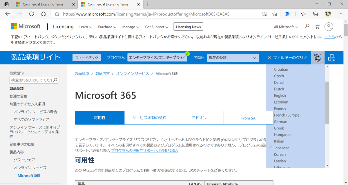Expand the Get Support menu

(x=157, y=27)
